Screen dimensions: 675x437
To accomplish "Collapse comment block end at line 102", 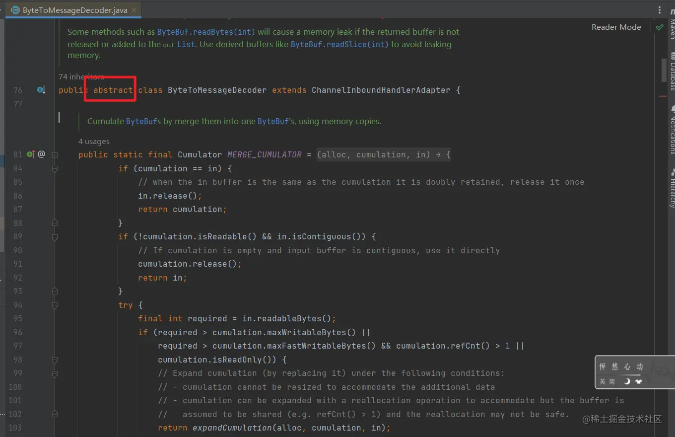I will (x=55, y=414).
